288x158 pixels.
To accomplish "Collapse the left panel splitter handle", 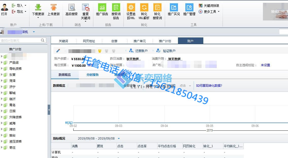I will click(49, 110).
